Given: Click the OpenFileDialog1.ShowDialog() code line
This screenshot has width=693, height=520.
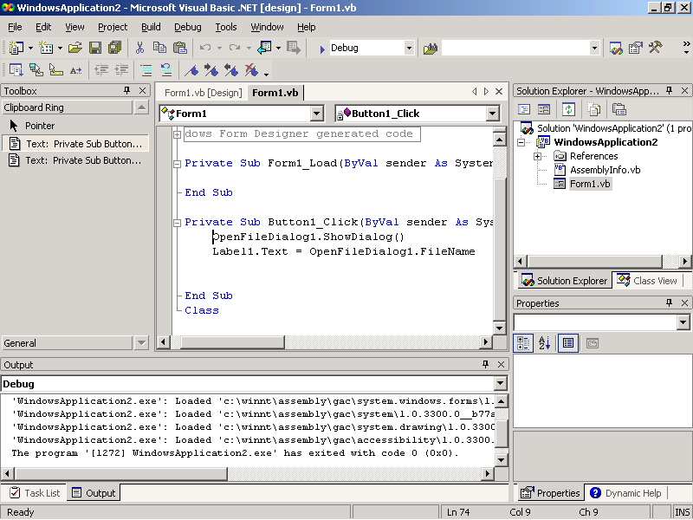Looking at the screenshot, I should (308, 237).
